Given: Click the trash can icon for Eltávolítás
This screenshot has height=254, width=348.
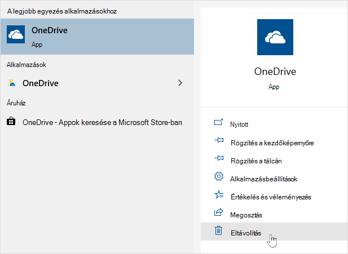Looking at the screenshot, I should (x=219, y=230).
